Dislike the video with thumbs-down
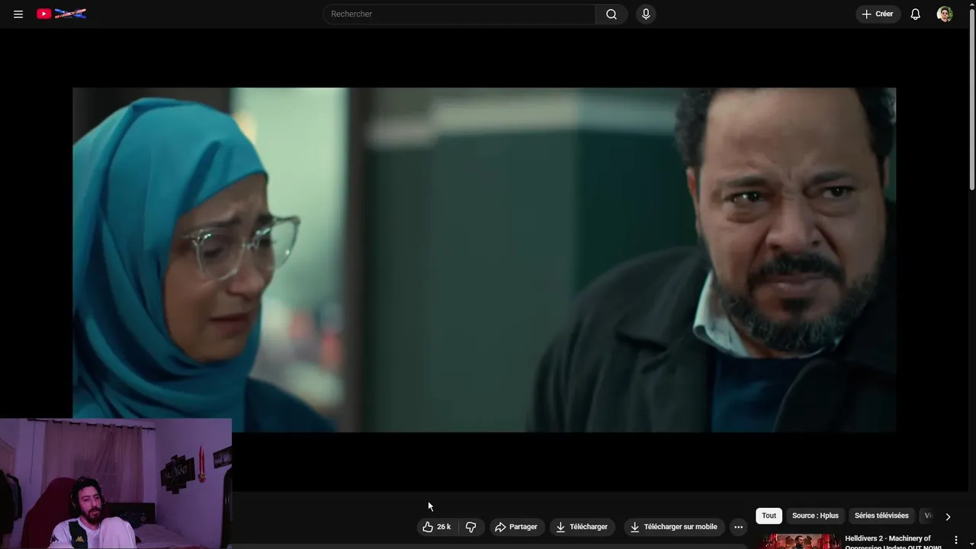 470,527
